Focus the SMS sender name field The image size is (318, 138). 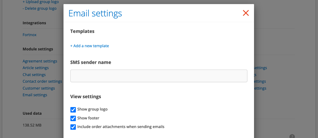pos(159,76)
